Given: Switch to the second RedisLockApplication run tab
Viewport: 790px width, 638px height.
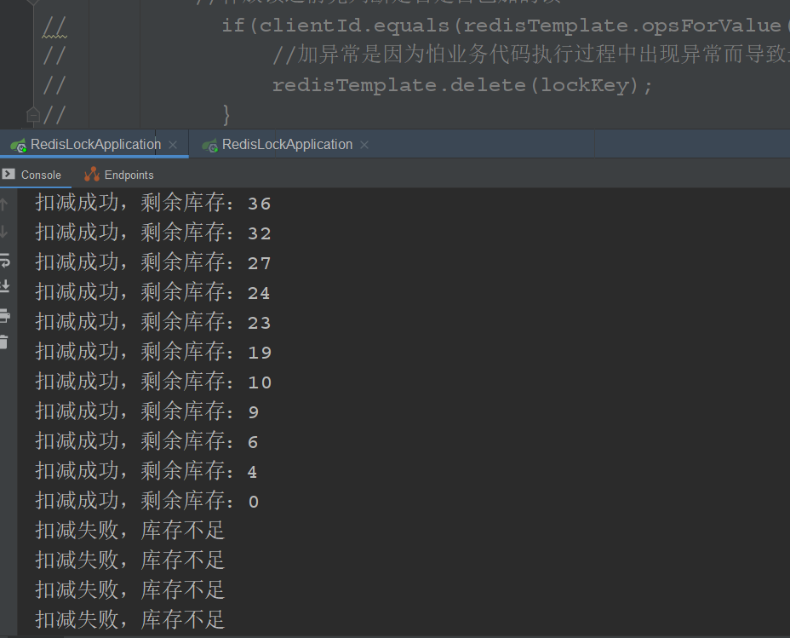Looking at the screenshot, I should pos(287,145).
